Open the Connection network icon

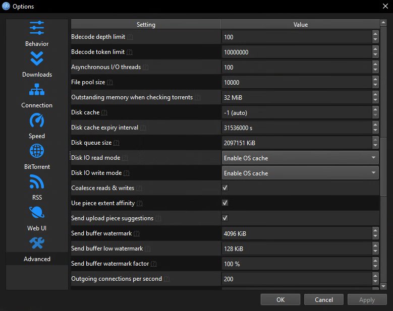coord(37,90)
